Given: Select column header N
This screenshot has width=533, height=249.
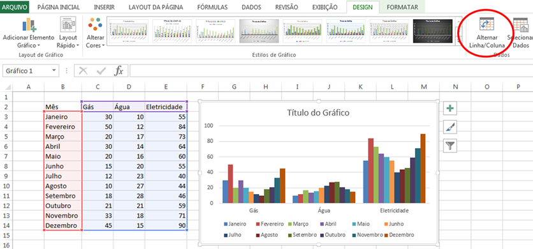Looking at the screenshot, I should 455,87.
